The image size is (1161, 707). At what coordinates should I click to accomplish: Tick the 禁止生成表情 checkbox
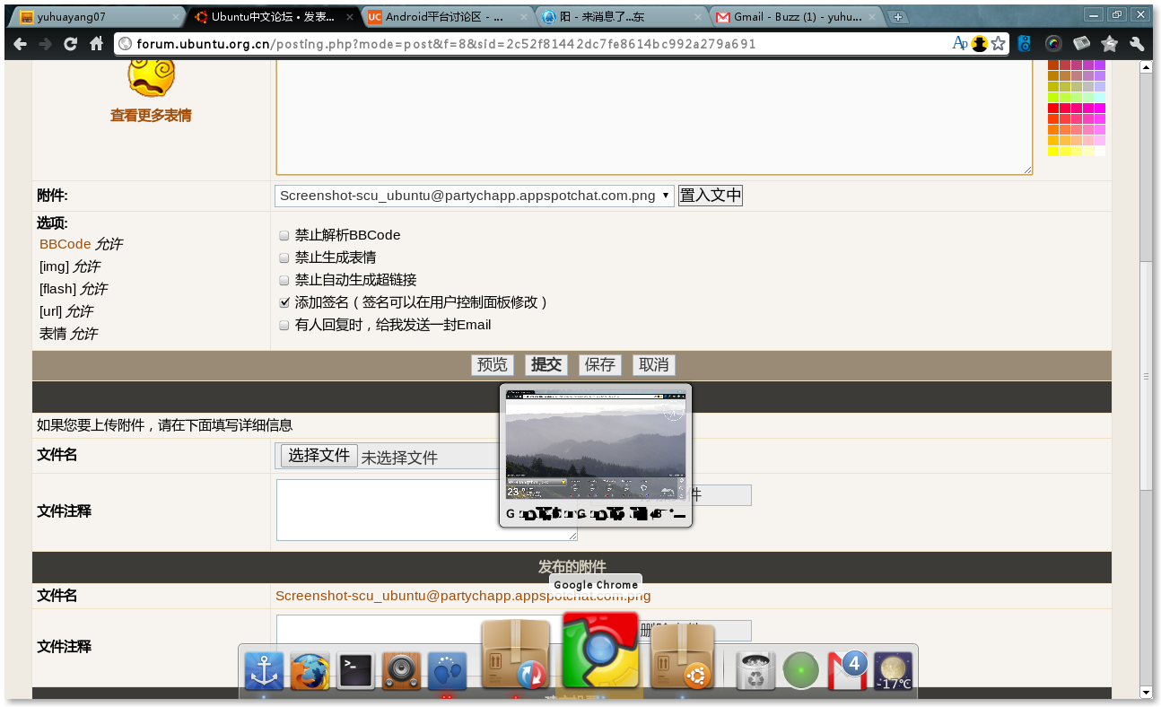(x=284, y=257)
